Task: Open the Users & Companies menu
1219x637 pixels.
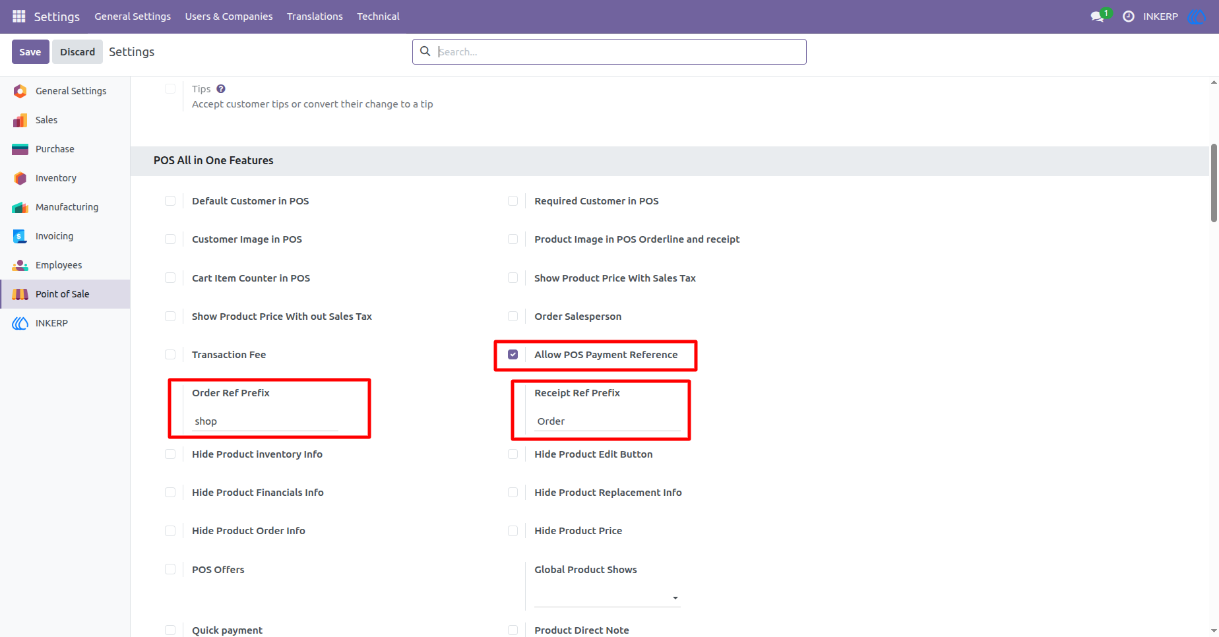Action: point(229,16)
